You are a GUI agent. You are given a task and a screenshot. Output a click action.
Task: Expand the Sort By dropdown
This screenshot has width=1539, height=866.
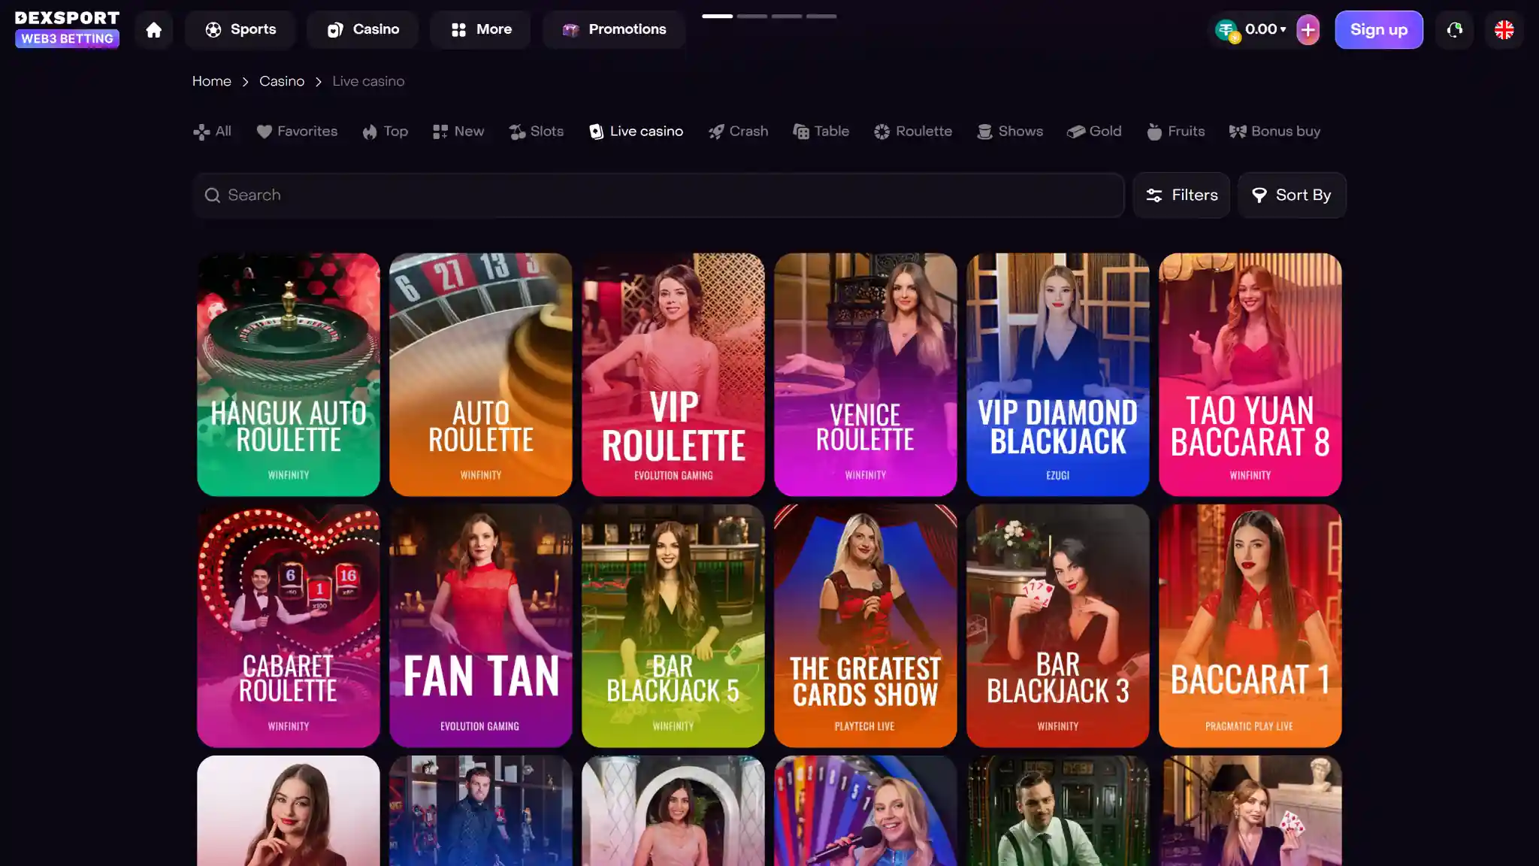point(1292,195)
